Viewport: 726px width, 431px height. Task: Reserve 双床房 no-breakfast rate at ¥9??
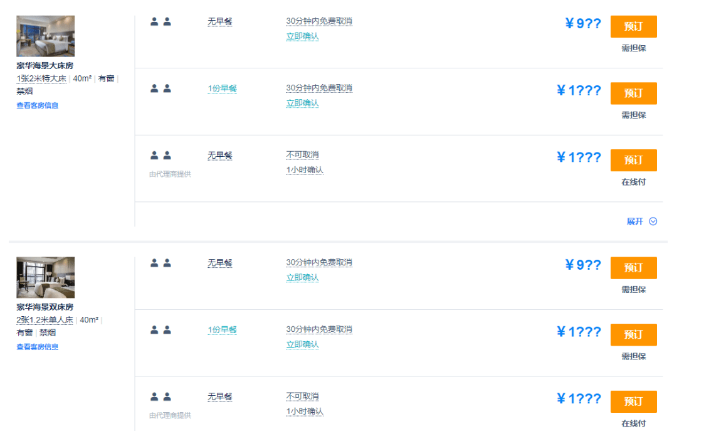[x=633, y=268]
